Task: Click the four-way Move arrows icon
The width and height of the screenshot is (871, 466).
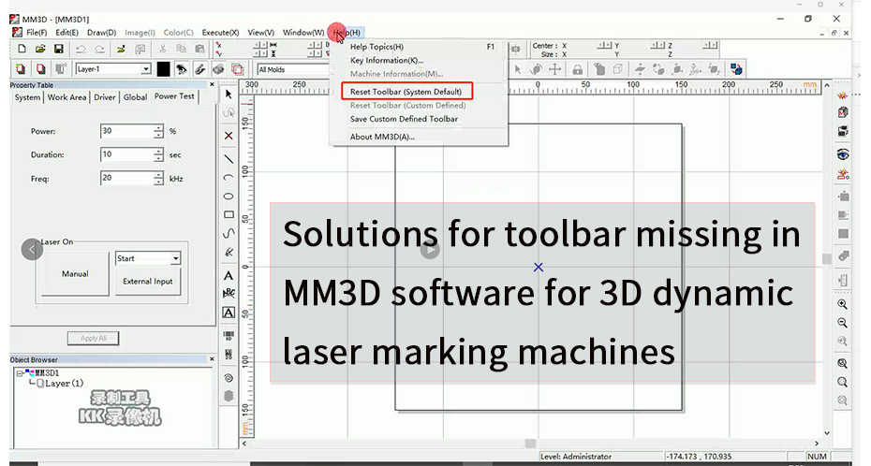Action: 555,69
